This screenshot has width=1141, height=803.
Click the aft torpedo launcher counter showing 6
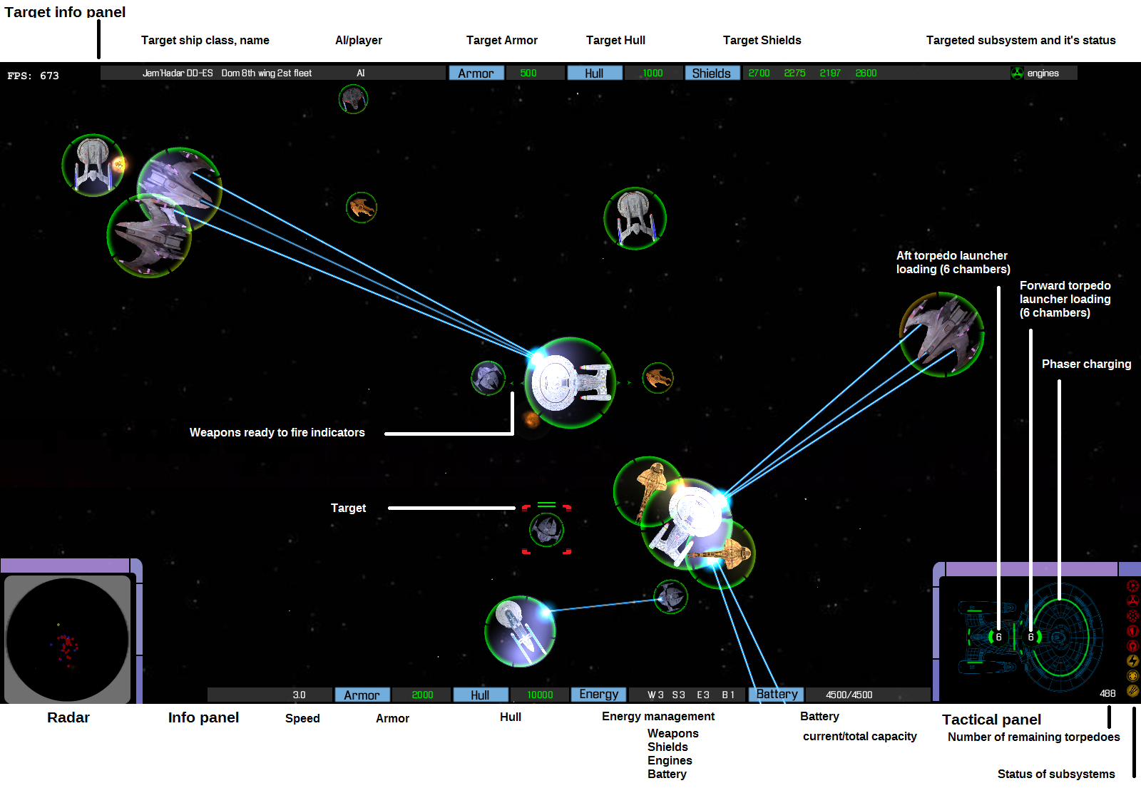point(998,637)
